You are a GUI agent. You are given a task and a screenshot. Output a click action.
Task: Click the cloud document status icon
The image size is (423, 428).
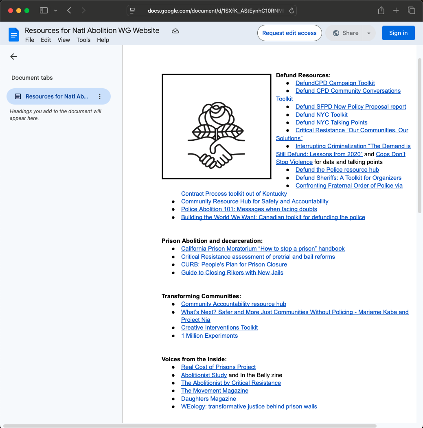point(175,31)
